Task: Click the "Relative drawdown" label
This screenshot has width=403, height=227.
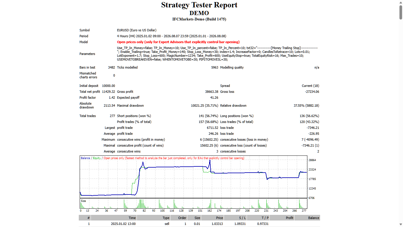Action: (x=233, y=106)
